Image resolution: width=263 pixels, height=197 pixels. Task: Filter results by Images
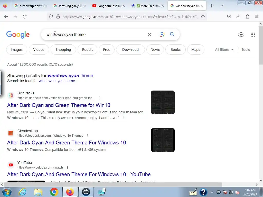[x=17, y=50]
